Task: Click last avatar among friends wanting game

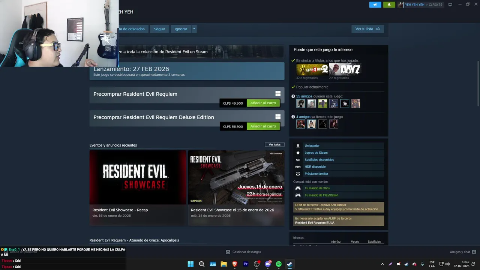Action: (x=355, y=103)
